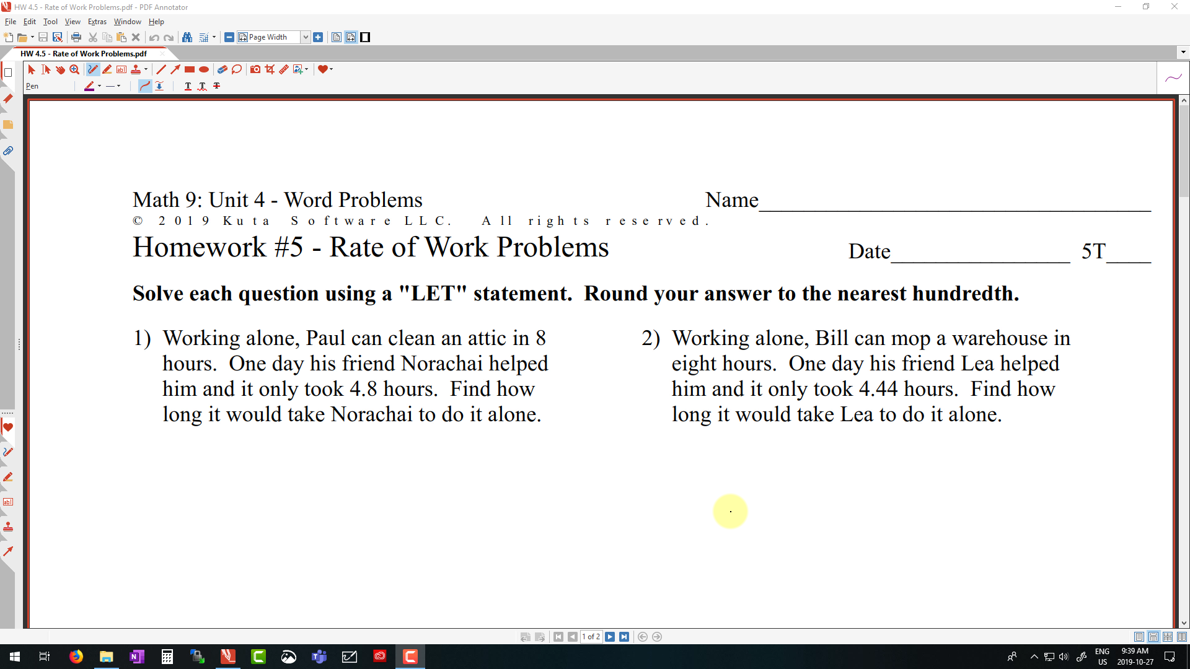
Task: Select the Rectangle tool
Action: tap(190, 69)
